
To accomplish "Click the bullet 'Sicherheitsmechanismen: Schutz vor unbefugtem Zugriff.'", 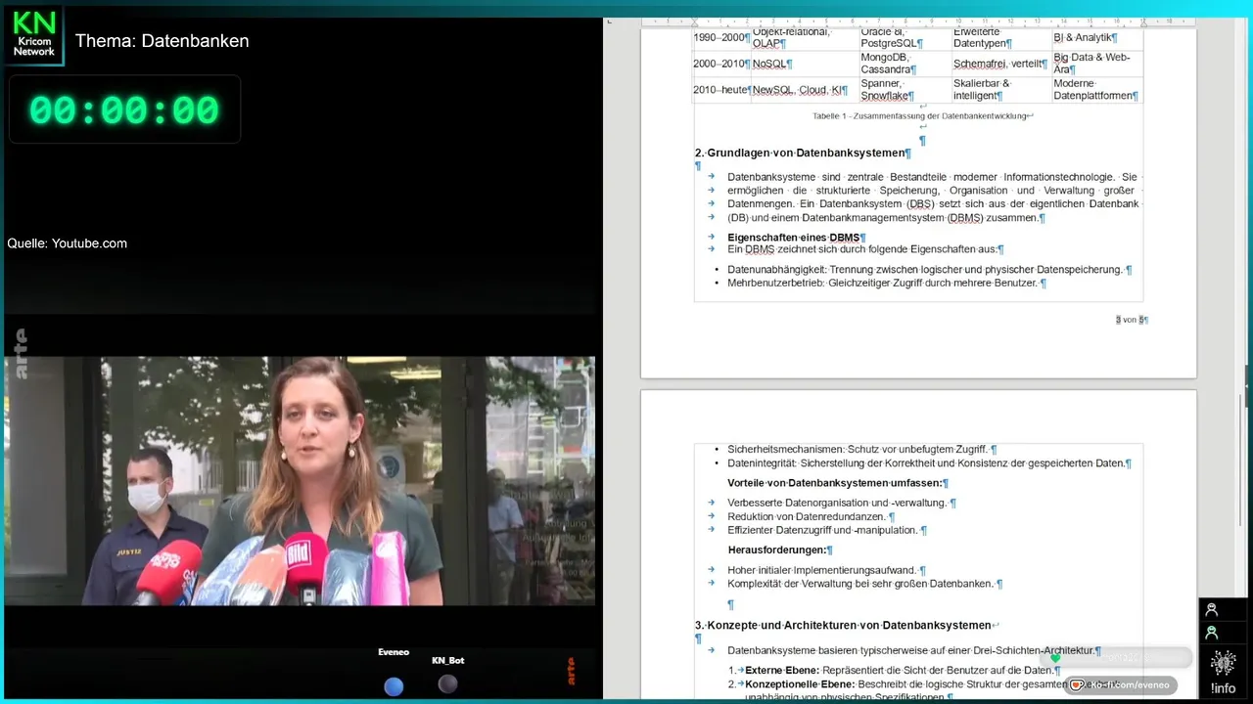I will [861, 450].
